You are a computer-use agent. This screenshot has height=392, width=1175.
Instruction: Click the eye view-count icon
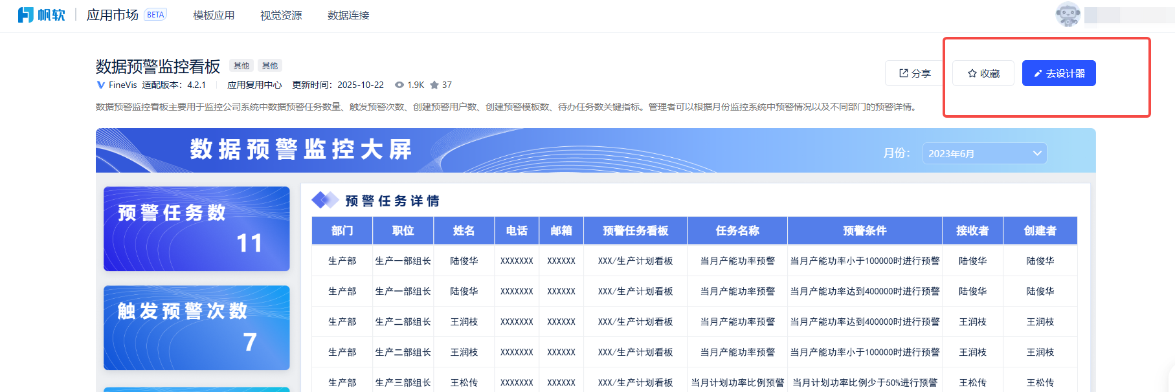pos(399,85)
